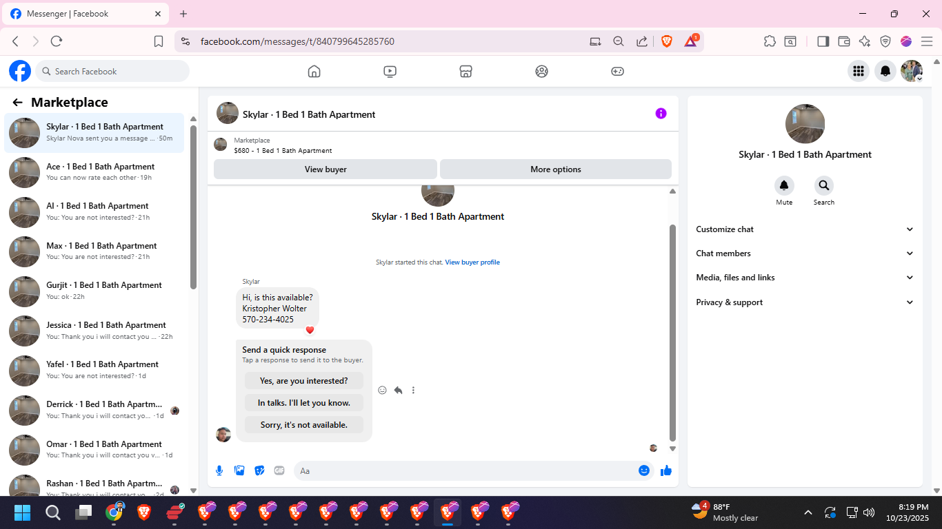Open the Groups icon in top navigation
This screenshot has width=942, height=529.
click(x=542, y=71)
